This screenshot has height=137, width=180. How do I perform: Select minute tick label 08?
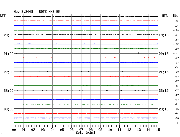(91, 130)
